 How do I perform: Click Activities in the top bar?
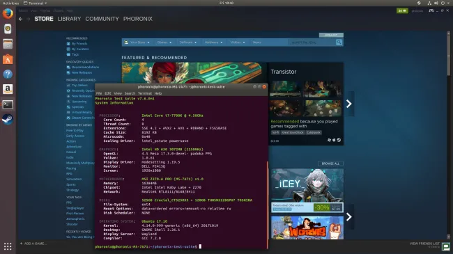click(x=10, y=3)
